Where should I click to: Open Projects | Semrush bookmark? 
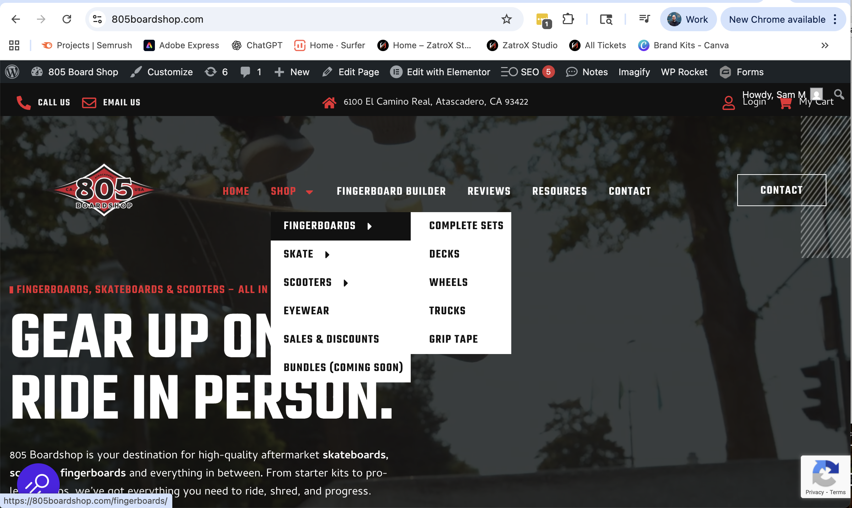click(87, 45)
